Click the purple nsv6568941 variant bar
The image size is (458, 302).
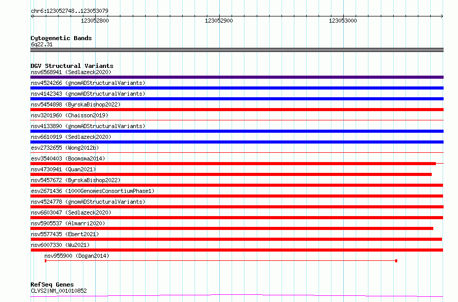(x=237, y=77)
